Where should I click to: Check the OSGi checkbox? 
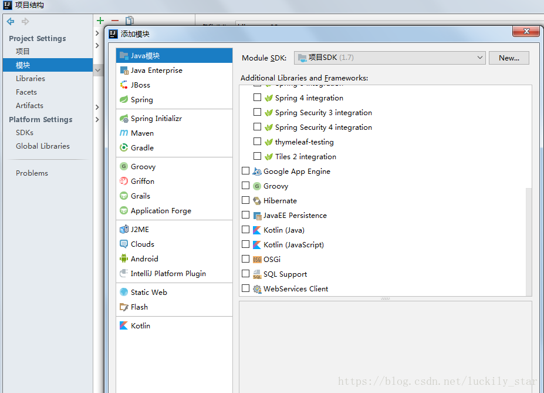246,258
